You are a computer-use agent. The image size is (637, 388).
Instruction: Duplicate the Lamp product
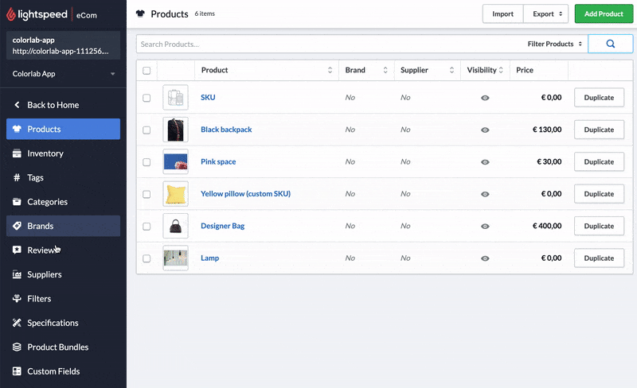pyautogui.click(x=599, y=258)
